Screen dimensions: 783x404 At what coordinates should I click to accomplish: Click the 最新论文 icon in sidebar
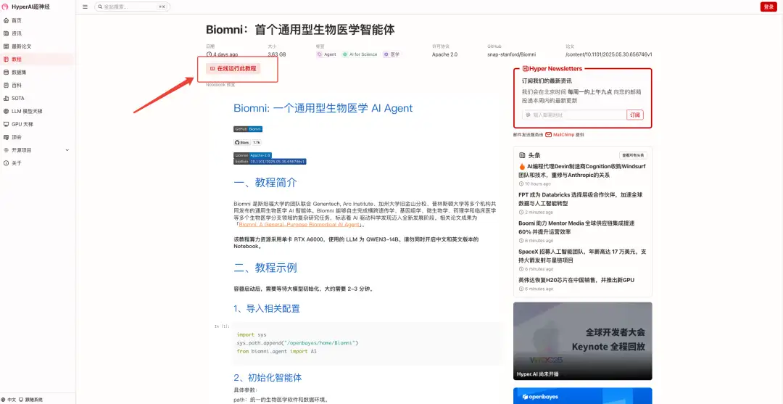pyautogui.click(x=6, y=46)
